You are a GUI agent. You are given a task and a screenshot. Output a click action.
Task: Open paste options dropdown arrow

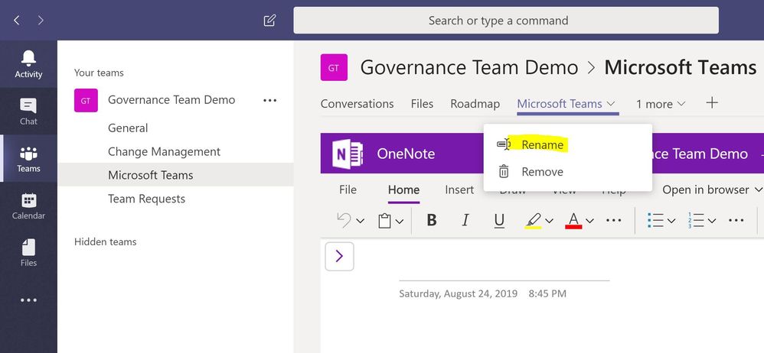point(400,222)
